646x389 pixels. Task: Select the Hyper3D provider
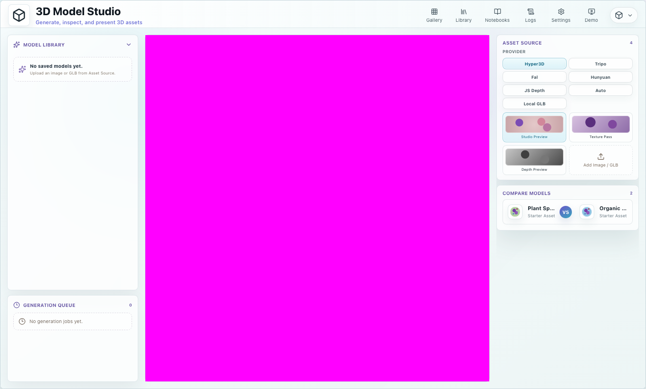(x=534, y=64)
